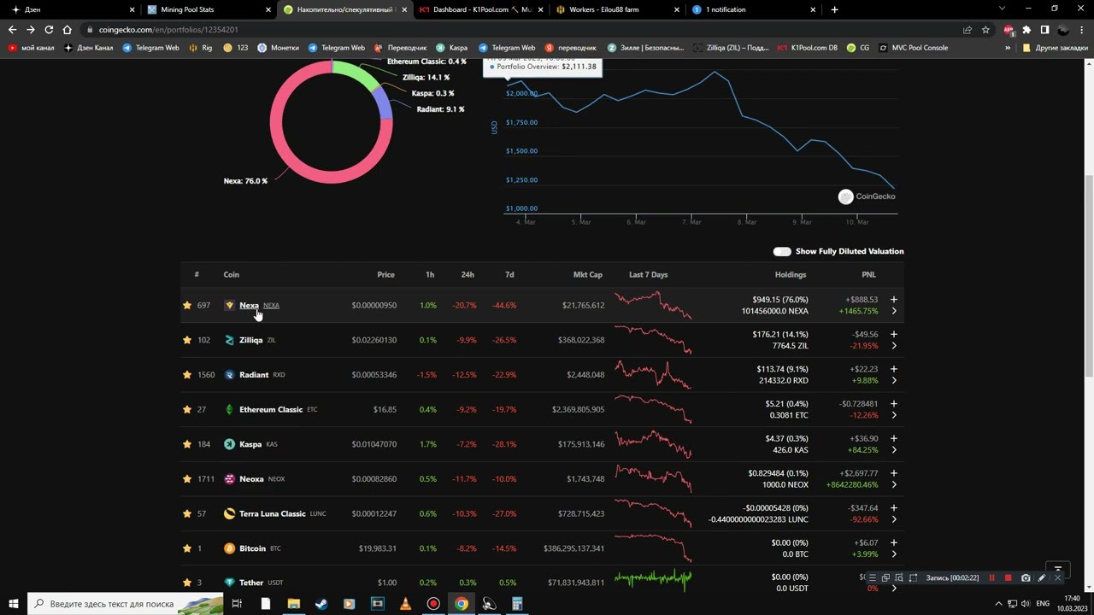
Task: Click the Zilliqa coin logo
Action: 229,340
